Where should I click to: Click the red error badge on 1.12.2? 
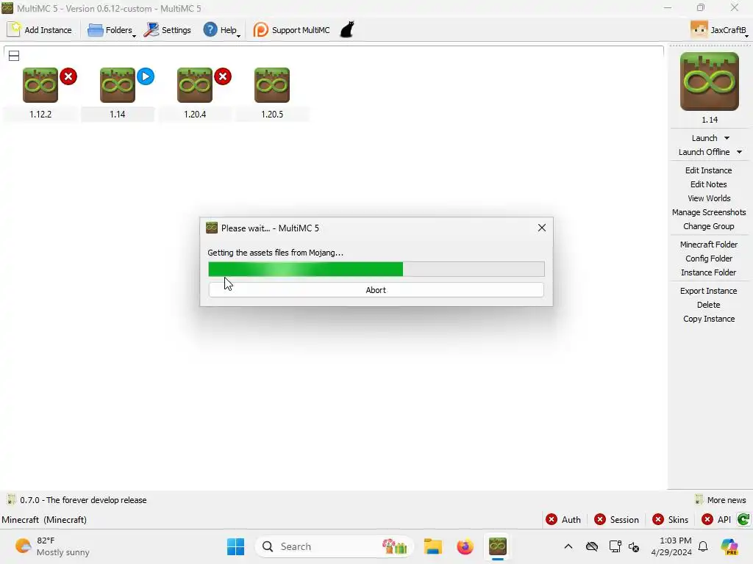click(68, 76)
